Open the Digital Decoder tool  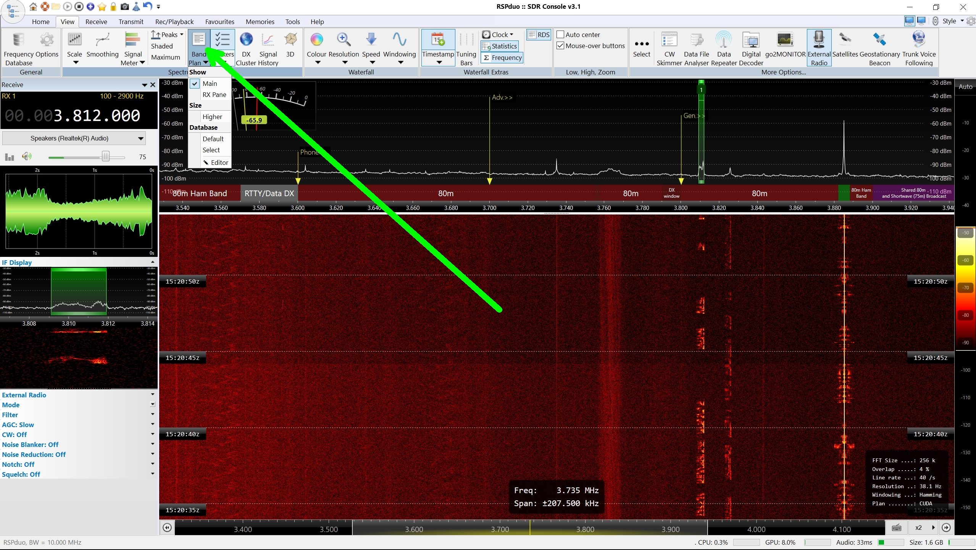click(x=751, y=40)
